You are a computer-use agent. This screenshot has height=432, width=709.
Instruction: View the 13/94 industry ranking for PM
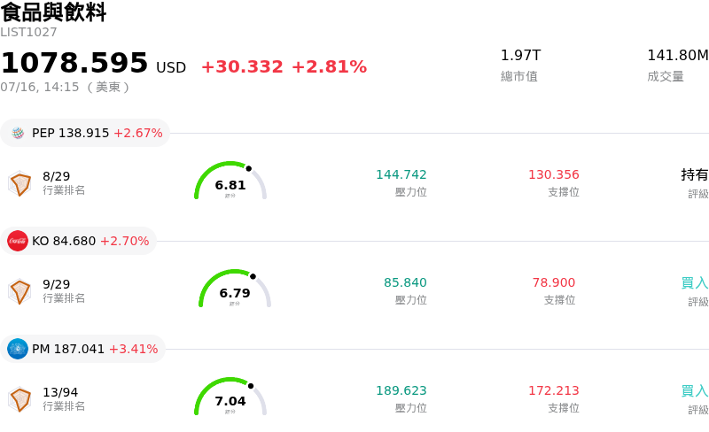click(60, 392)
